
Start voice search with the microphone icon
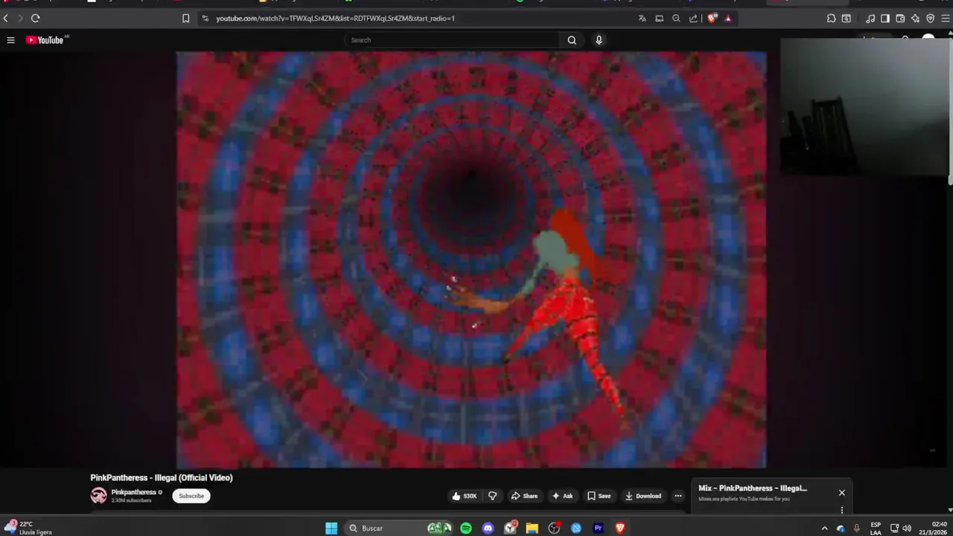point(599,40)
